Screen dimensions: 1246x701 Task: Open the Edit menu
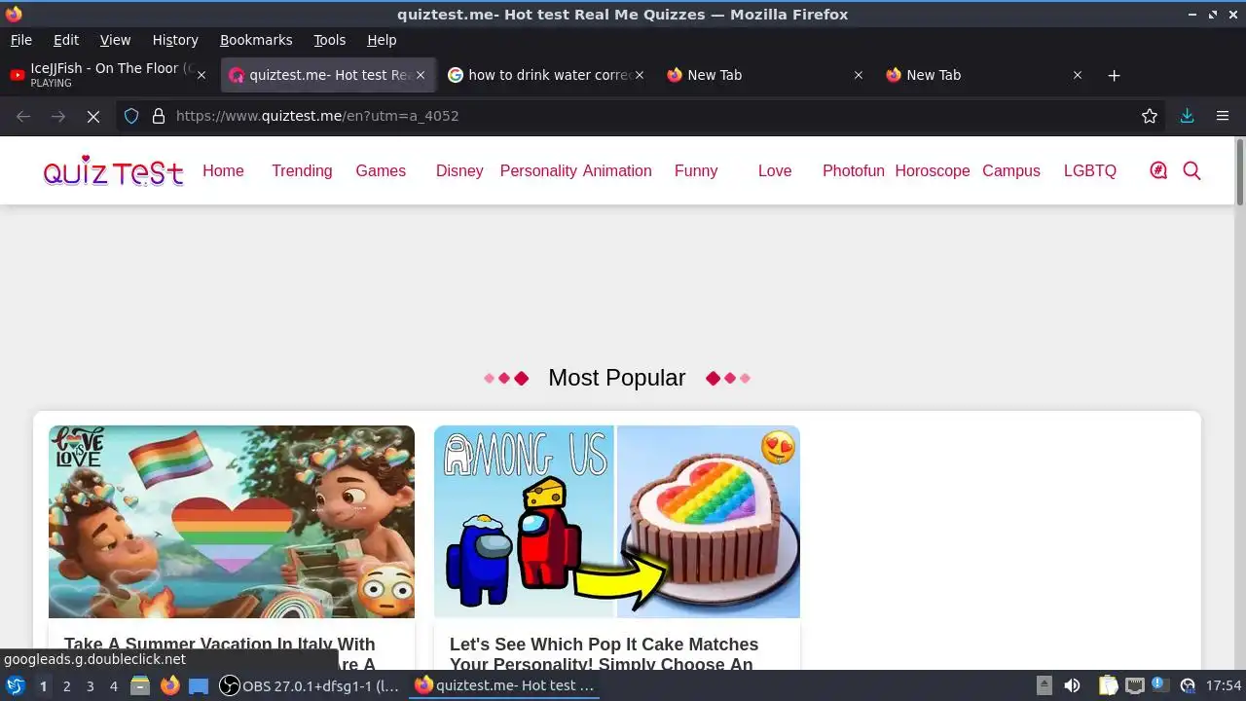[66, 40]
